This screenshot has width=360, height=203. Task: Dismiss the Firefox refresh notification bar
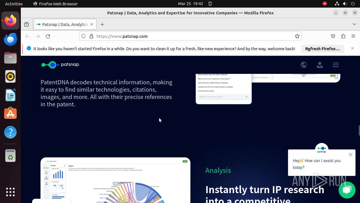pos(352,48)
